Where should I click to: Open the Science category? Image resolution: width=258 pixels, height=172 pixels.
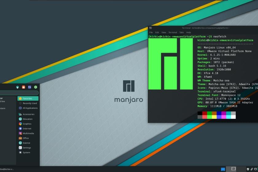pos(28,143)
